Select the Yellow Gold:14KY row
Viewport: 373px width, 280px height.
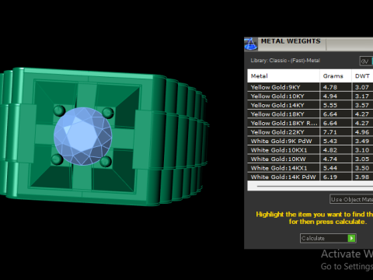click(x=310, y=105)
